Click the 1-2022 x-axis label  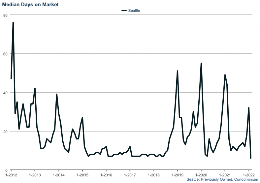click(248, 175)
